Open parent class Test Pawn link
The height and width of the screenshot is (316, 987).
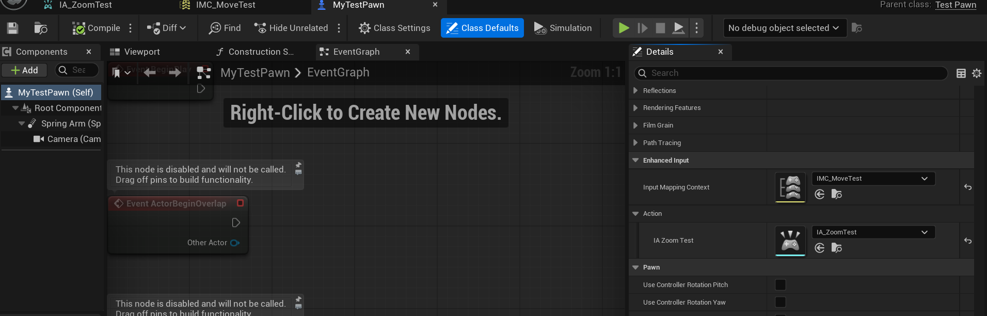pyautogui.click(x=956, y=5)
